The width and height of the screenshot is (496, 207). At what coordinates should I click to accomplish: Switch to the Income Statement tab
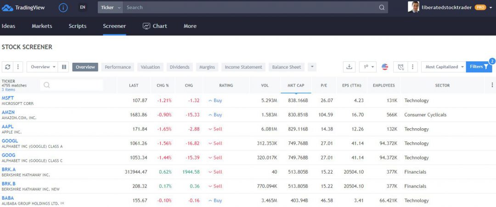point(243,67)
